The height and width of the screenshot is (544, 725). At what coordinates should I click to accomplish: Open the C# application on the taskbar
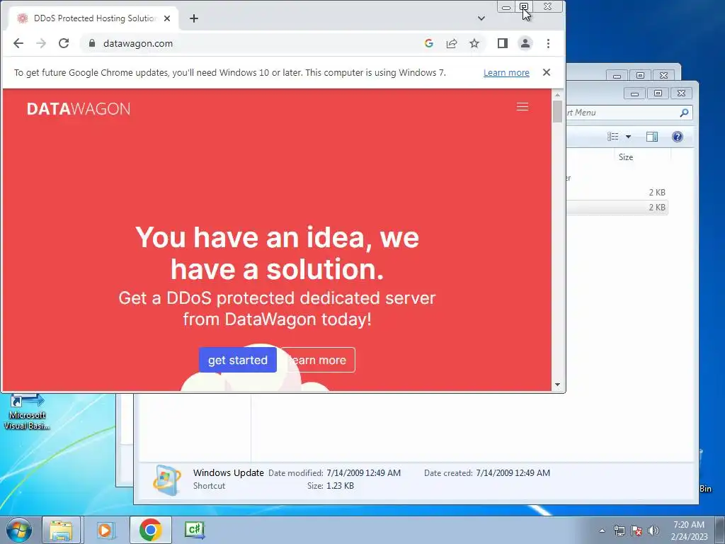tap(194, 530)
